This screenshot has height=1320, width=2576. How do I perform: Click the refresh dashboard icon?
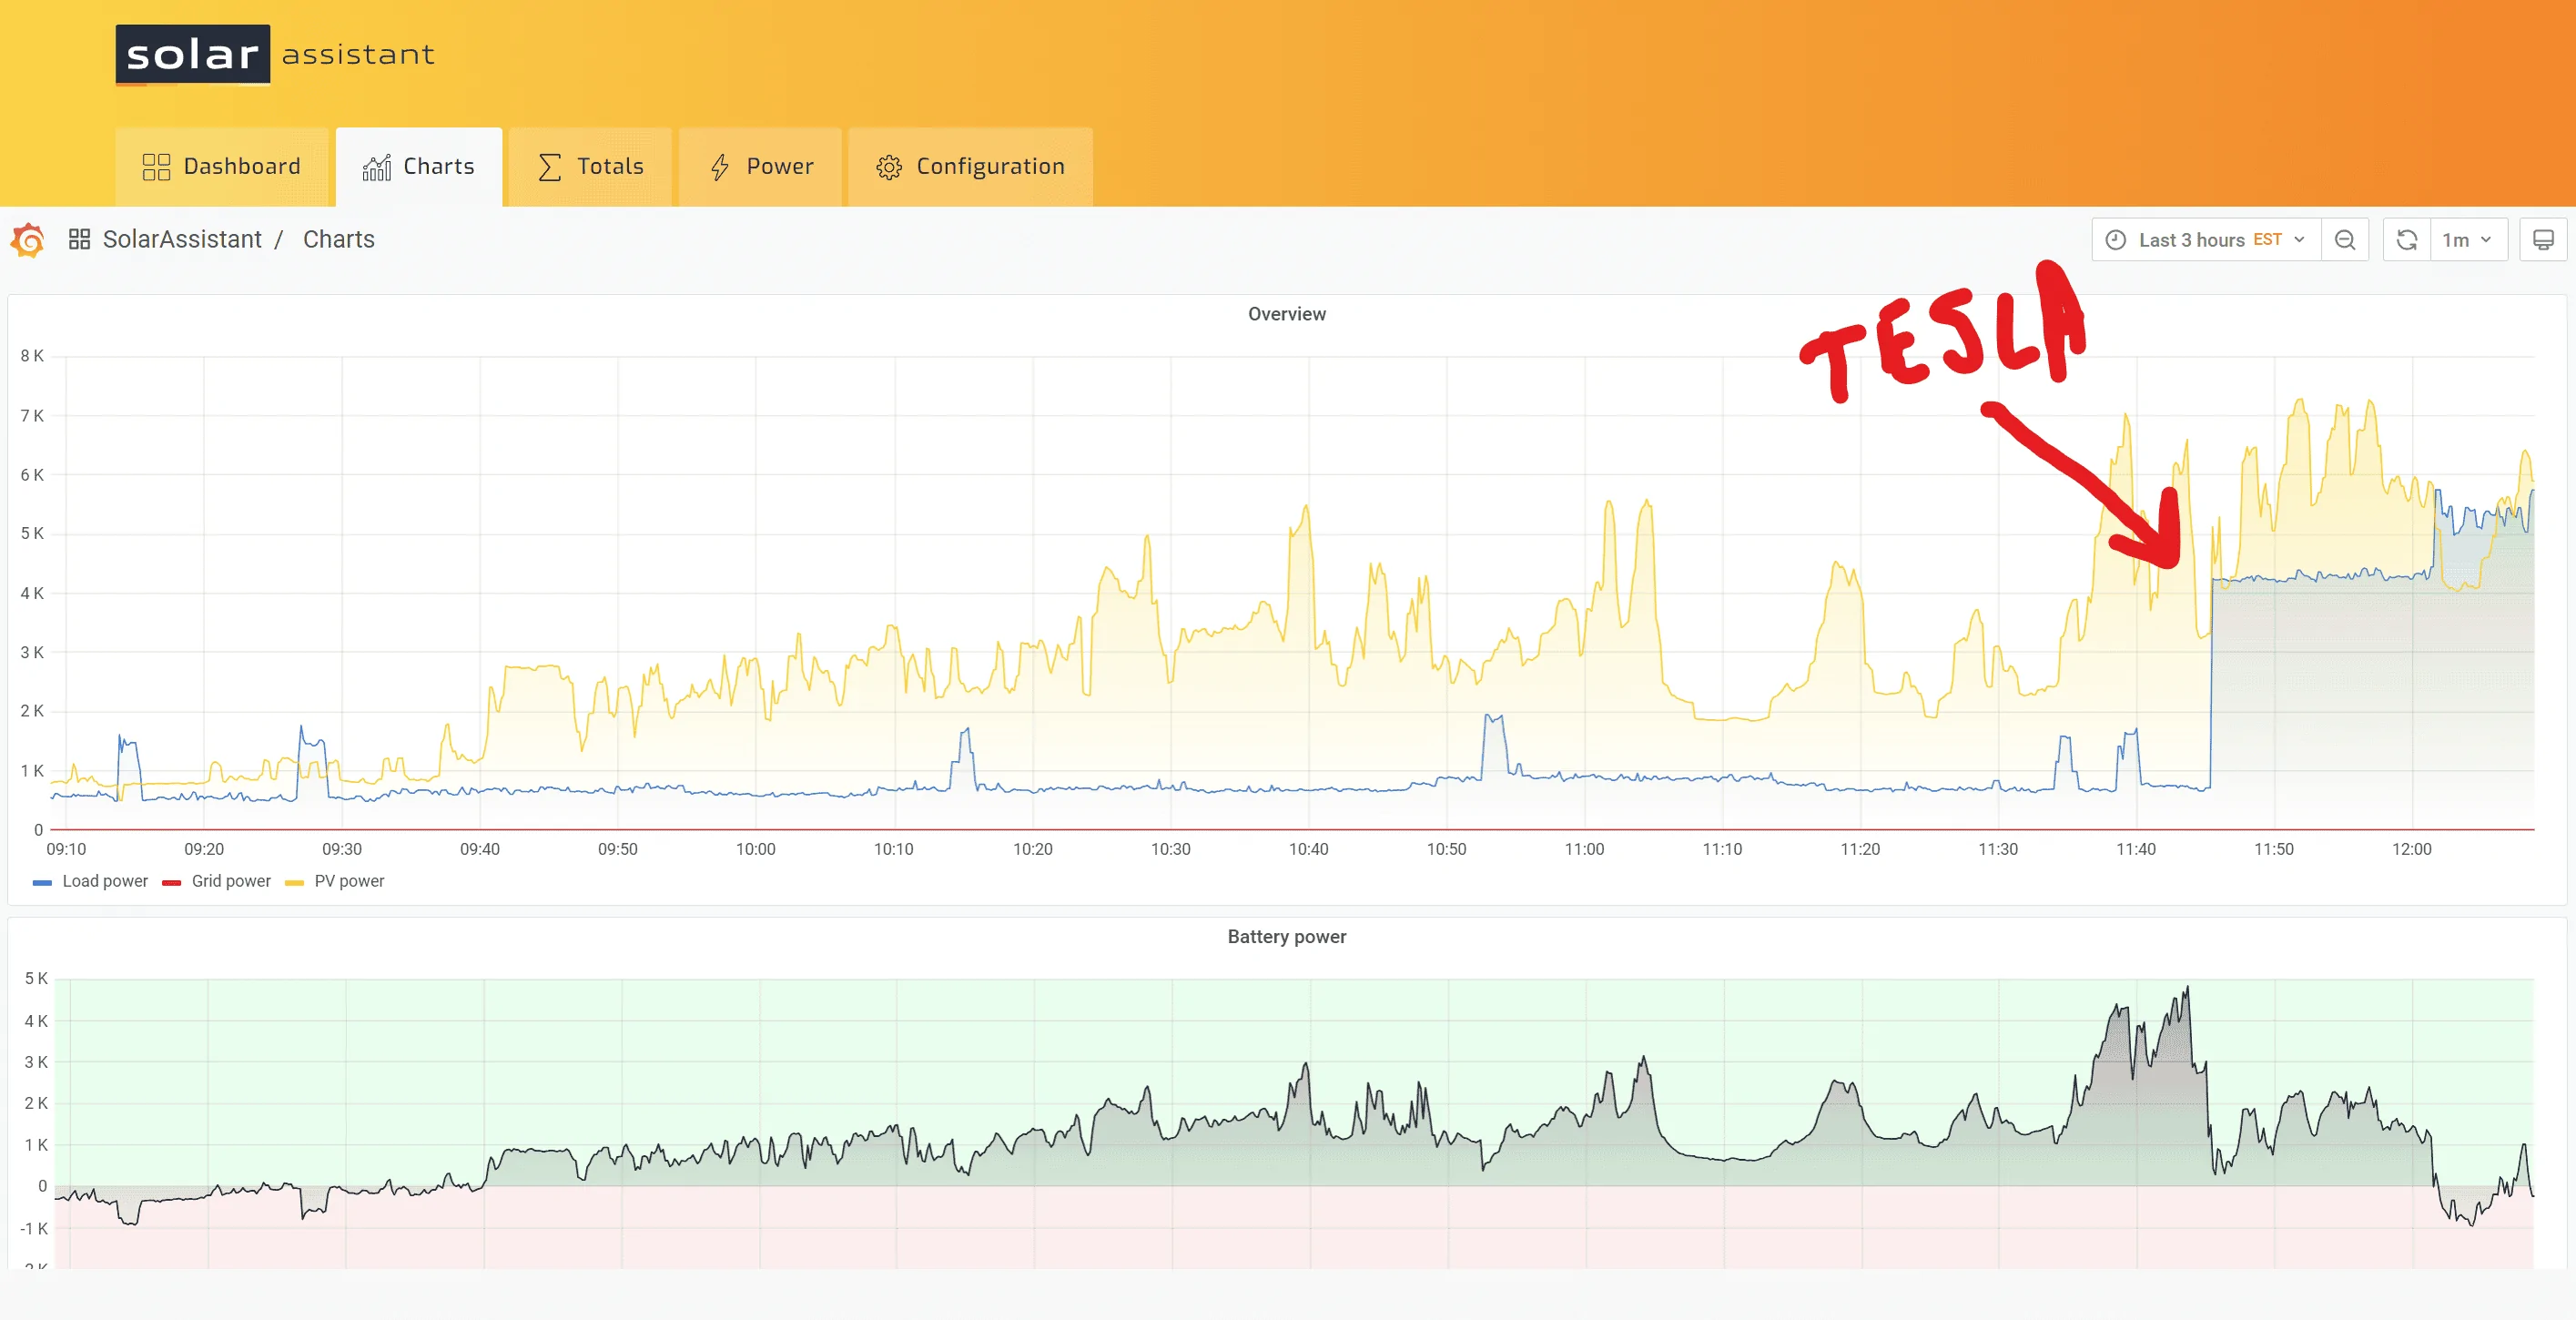click(x=2406, y=240)
